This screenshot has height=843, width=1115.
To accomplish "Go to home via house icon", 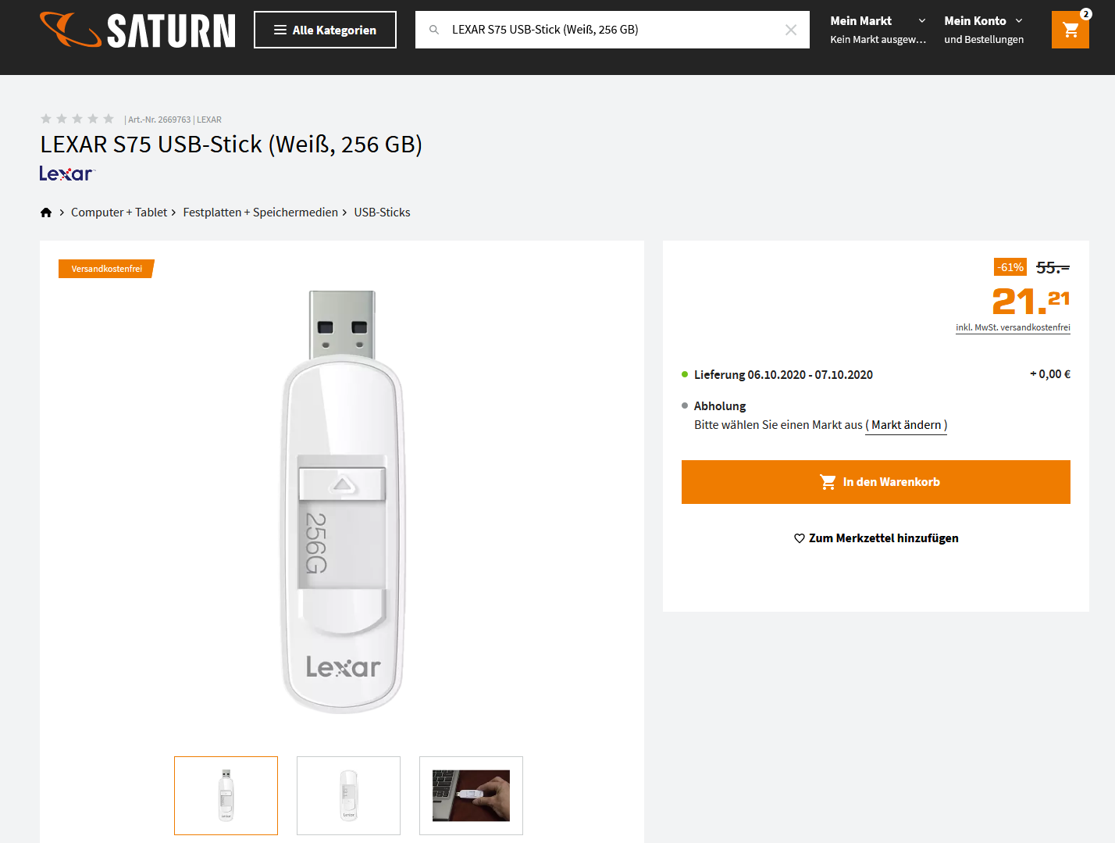I will [x=46, y=213].
